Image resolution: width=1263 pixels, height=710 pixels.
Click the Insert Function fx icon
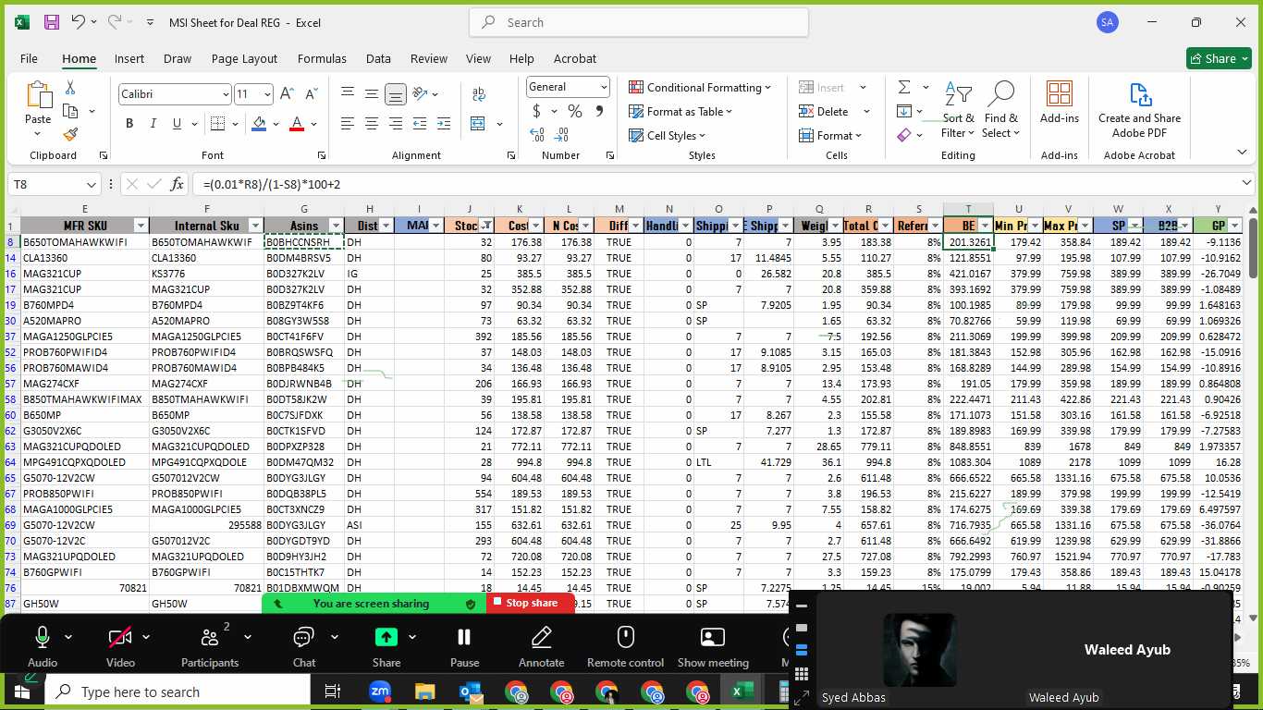[177, 184]
